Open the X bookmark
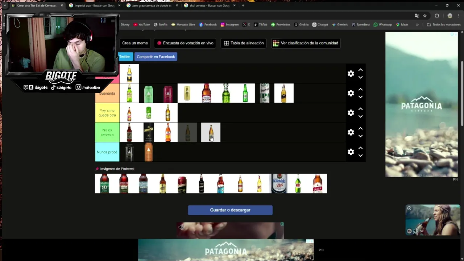 pos(246,25)
